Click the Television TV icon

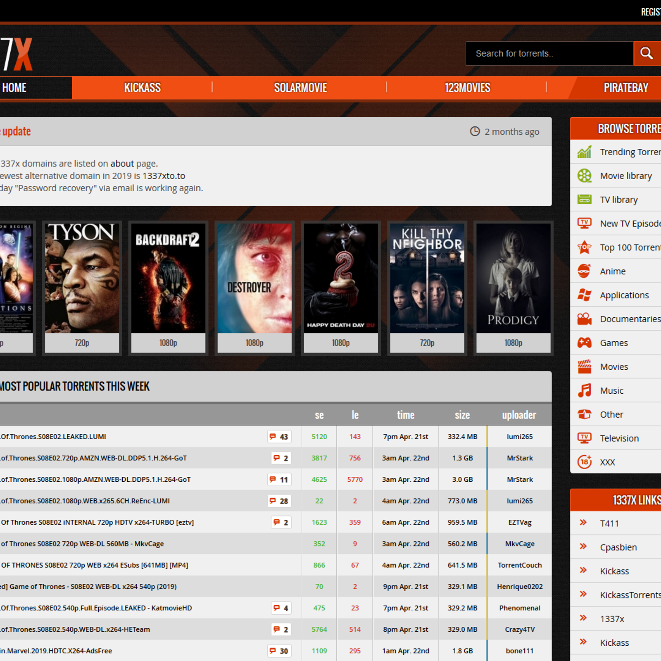584,438
